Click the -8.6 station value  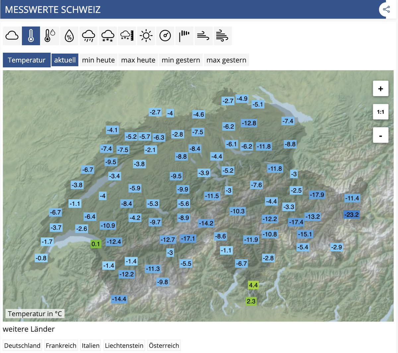[x=220, y=236]
